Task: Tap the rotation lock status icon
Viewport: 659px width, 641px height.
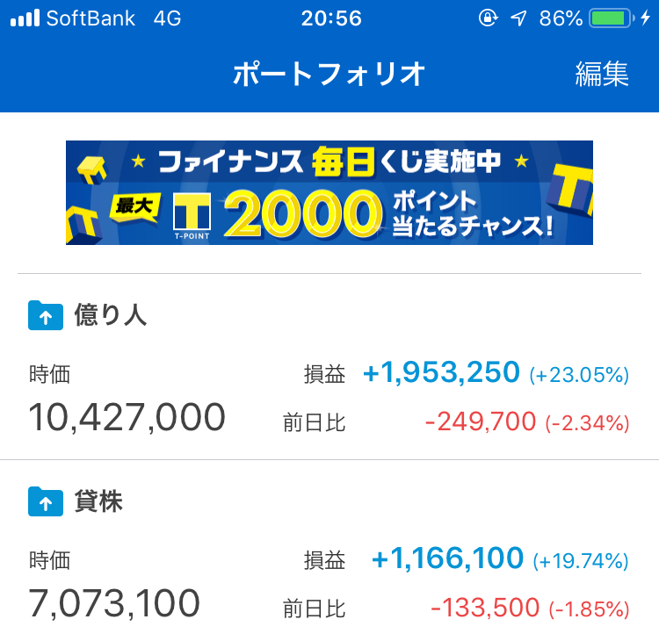Action: coord(488,18)
